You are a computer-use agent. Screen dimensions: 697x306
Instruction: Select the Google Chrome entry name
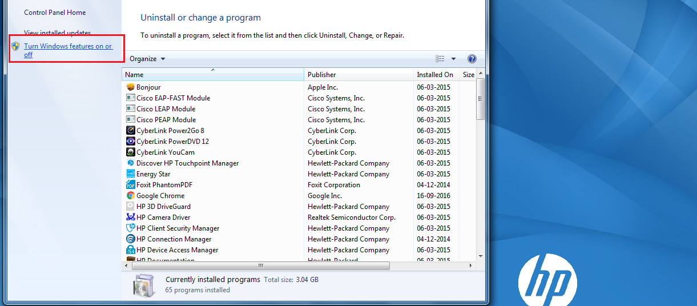160,196
